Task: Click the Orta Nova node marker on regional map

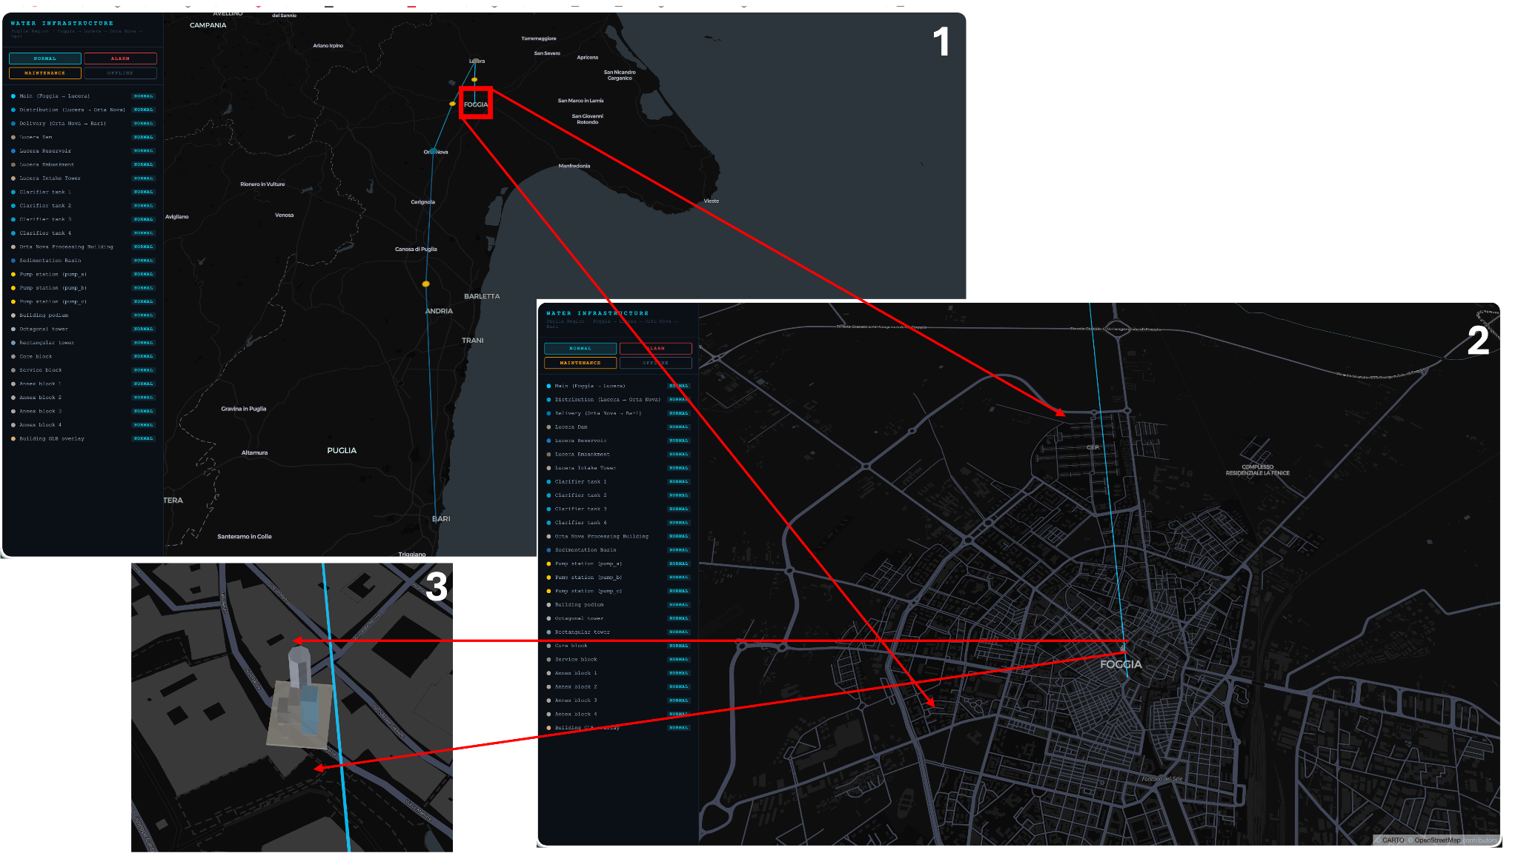Action: 433,151
